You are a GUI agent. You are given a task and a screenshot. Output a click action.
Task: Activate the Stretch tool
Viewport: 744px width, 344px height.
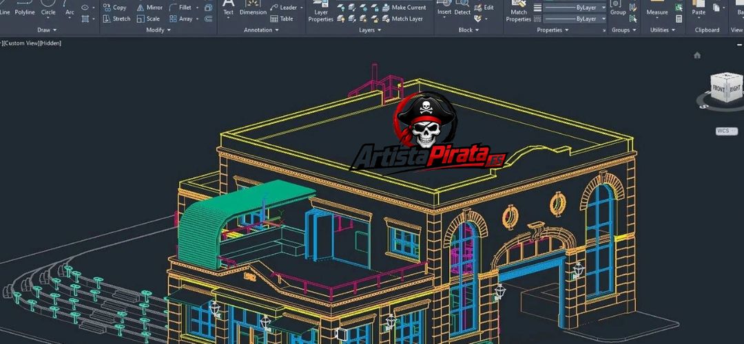[x=116, y=19]
